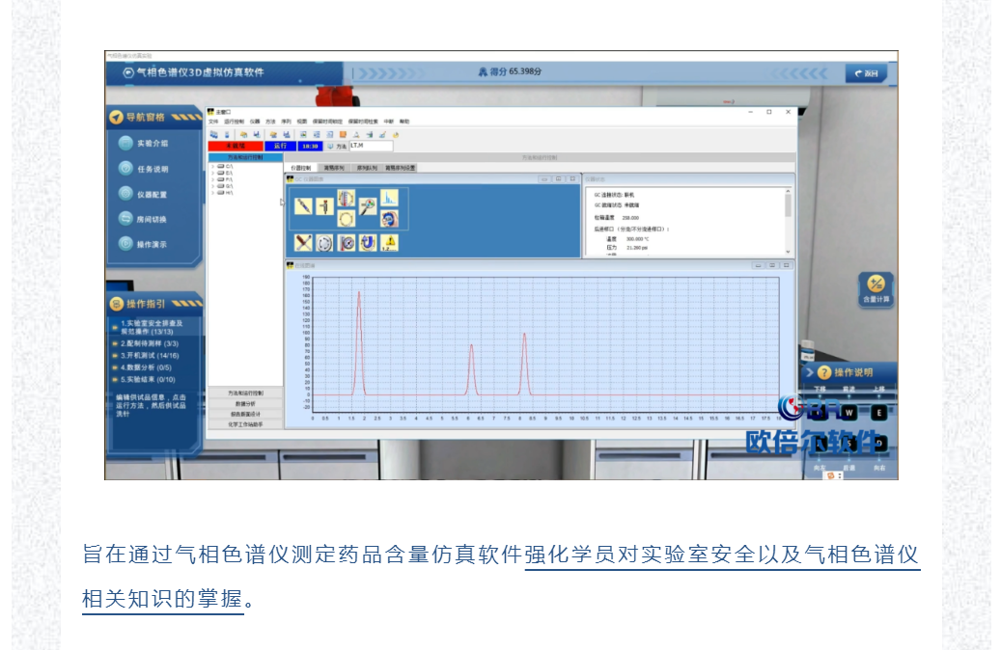Expand the C:\ drive tree node
1001x650 pixels.
pos(212,166)
